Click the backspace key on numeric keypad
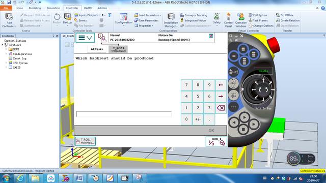This screenshot has height=183, width=326. pyautogui.click(x=221, y=108)
